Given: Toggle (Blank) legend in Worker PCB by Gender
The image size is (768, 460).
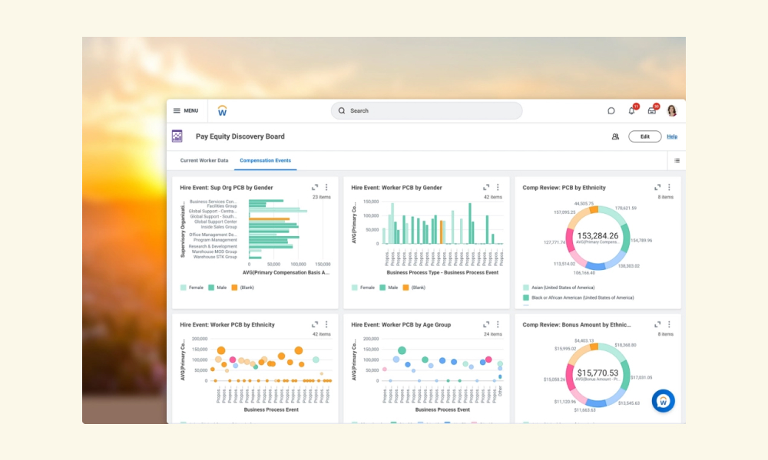Looking at the screenshot, I should tap(414, 287).
